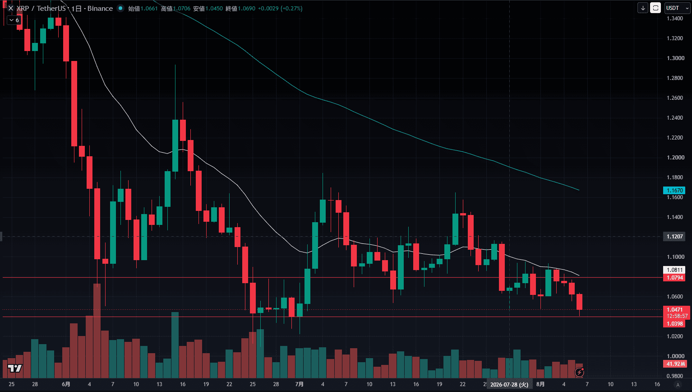The image size is (692, 392).
Task: Select the grey horizontal line at 1.0398
Action: coord(332,317)
